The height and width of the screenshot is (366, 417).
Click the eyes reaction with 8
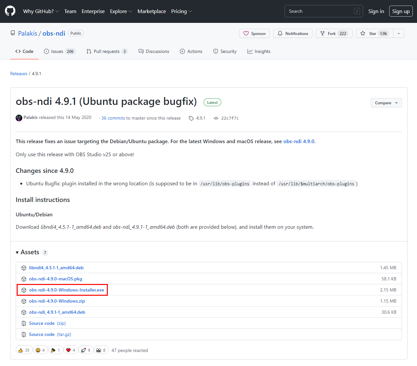(101, 350)
